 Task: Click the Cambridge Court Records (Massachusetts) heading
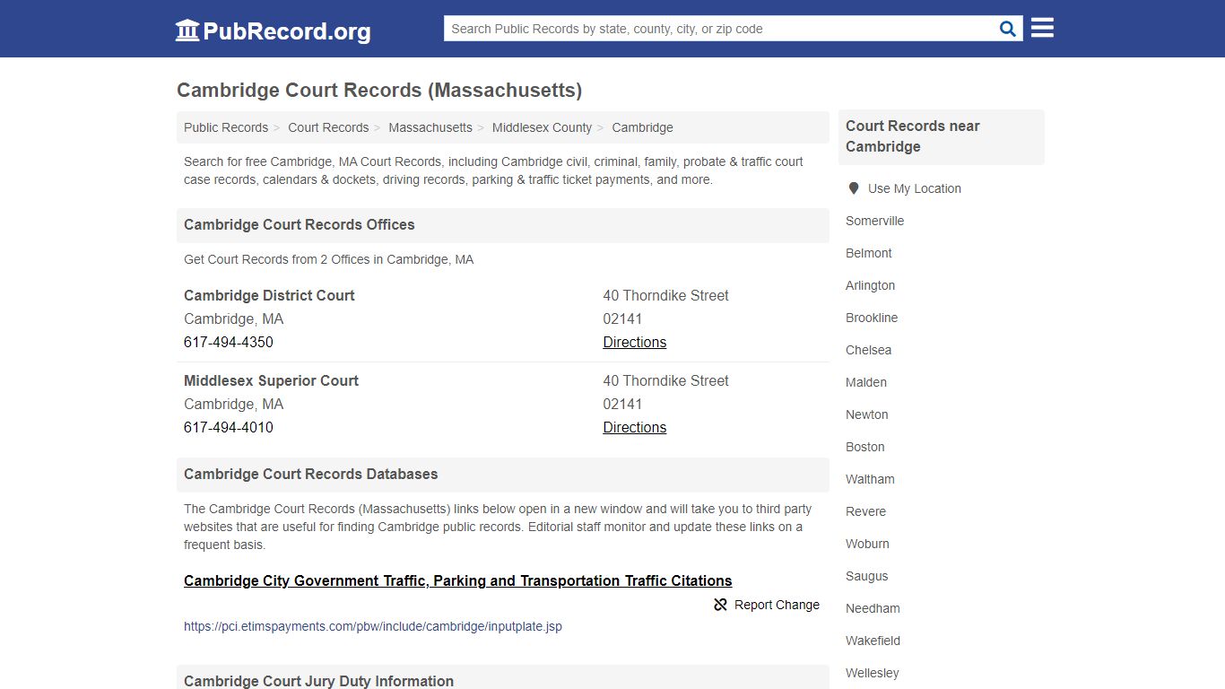[379, 90]
